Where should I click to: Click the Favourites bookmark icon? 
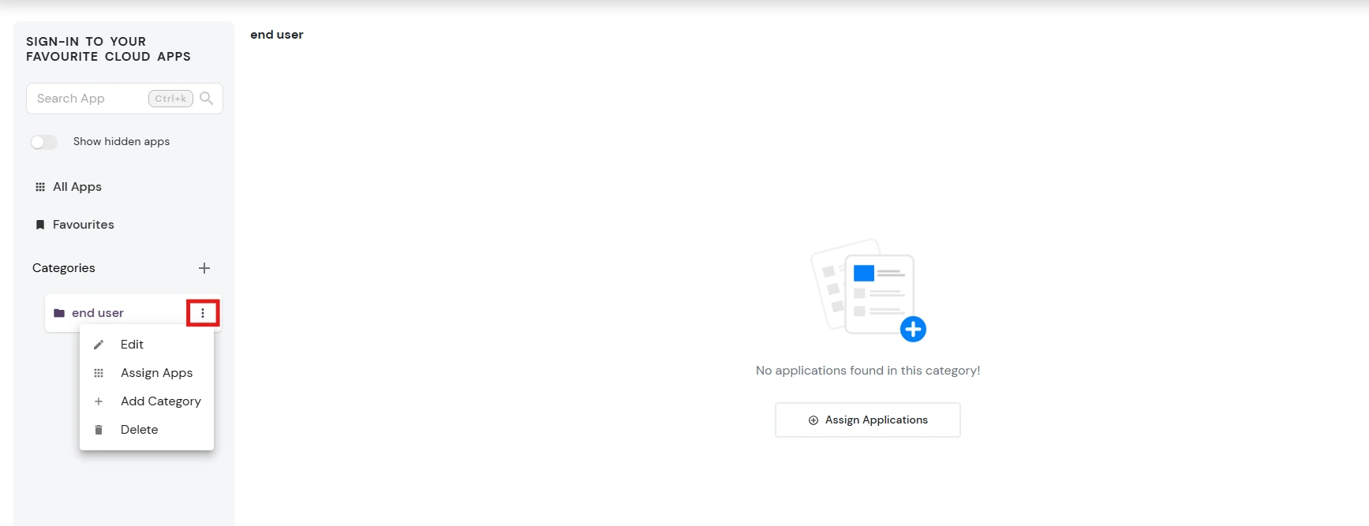click(x=40, y=225)
